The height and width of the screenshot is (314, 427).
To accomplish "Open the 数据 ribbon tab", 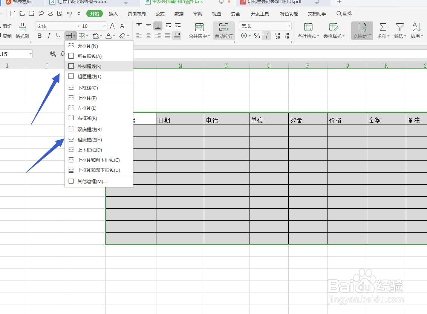I will 179,14.
